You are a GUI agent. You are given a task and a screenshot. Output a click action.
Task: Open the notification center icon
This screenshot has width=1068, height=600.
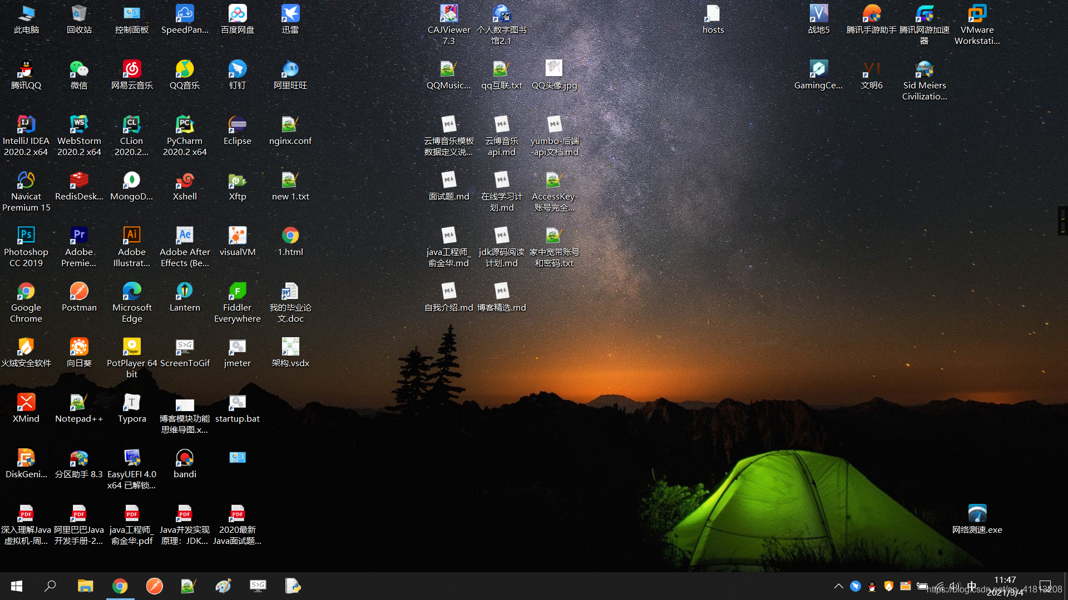pyautogui.click(x=1045, y=586)
